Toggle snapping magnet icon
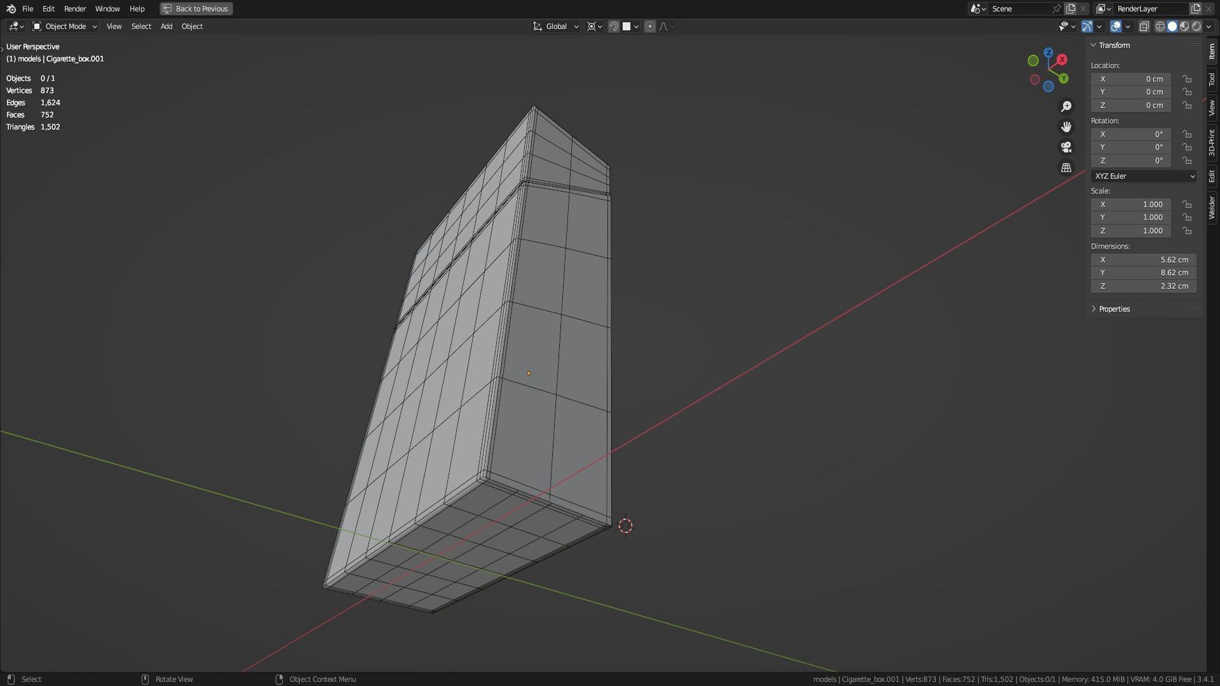 point(613,26)
